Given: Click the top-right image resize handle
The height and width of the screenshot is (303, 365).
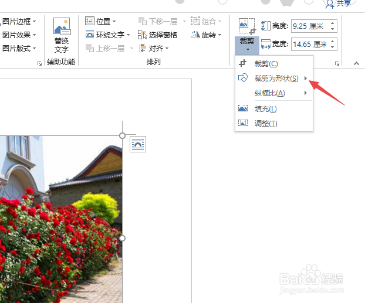Looking at the screenshot, I should tap(122, 135).
